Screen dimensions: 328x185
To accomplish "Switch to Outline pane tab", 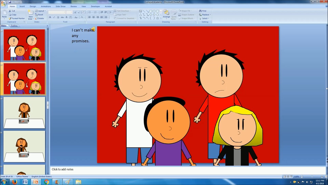I will [x=14, y=26].
